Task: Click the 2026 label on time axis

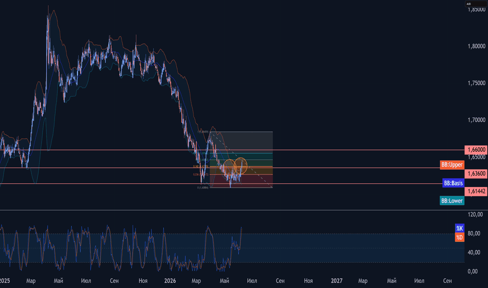Action: pyautogui.click(x=170, y=281)
